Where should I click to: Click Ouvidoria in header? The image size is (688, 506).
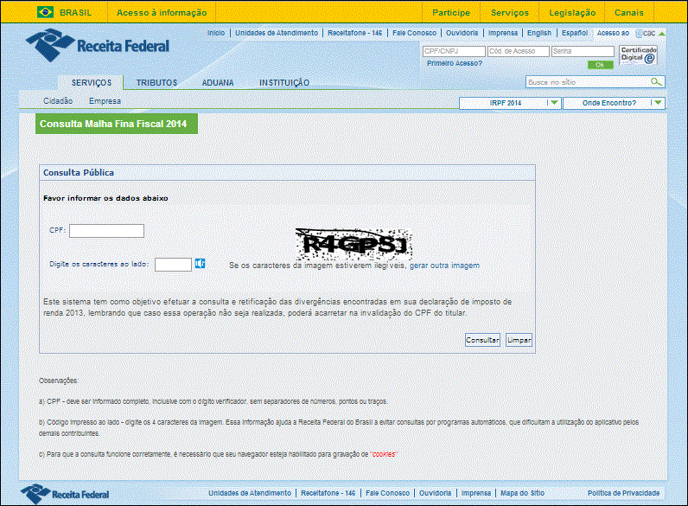462,33
